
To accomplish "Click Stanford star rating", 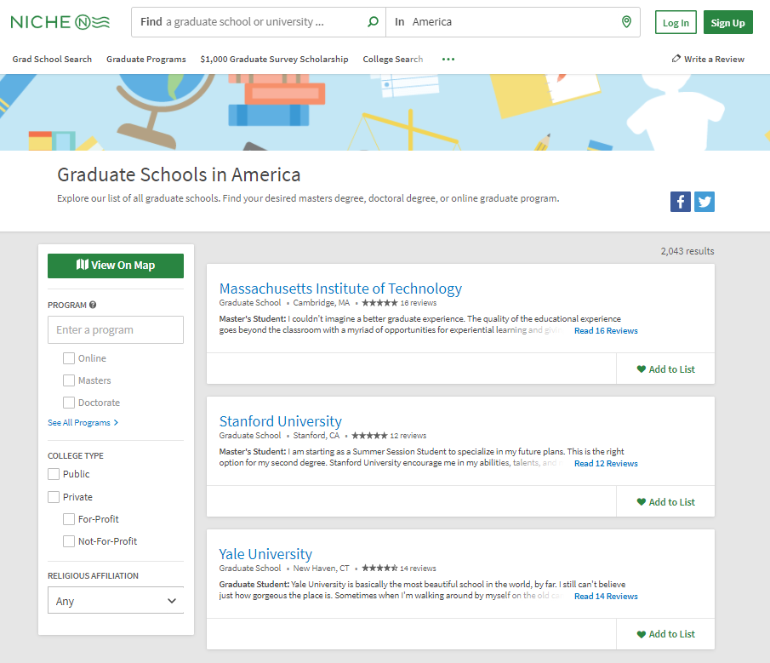I will click(x=369, y=436).
